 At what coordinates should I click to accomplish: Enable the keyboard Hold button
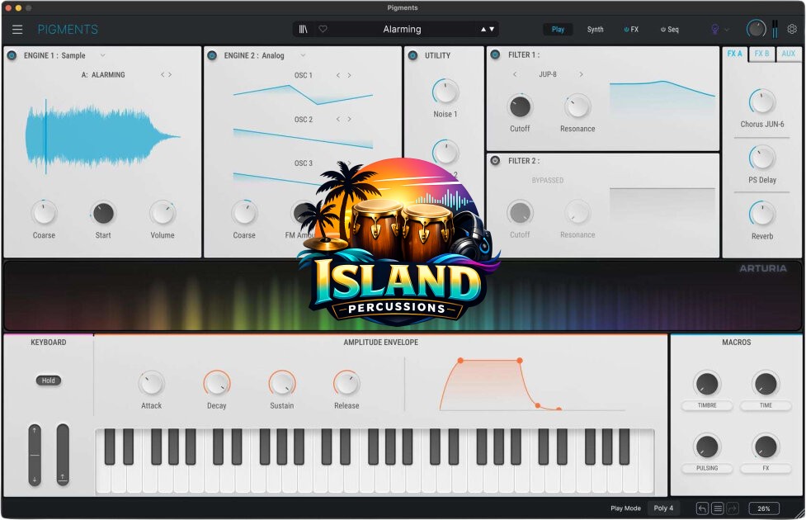coord(49,381)
